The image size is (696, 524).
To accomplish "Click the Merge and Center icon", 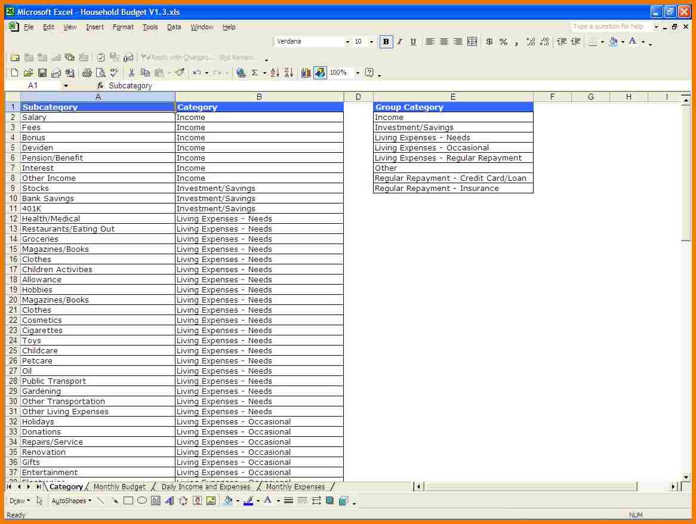I will click(x=472, y=42).
